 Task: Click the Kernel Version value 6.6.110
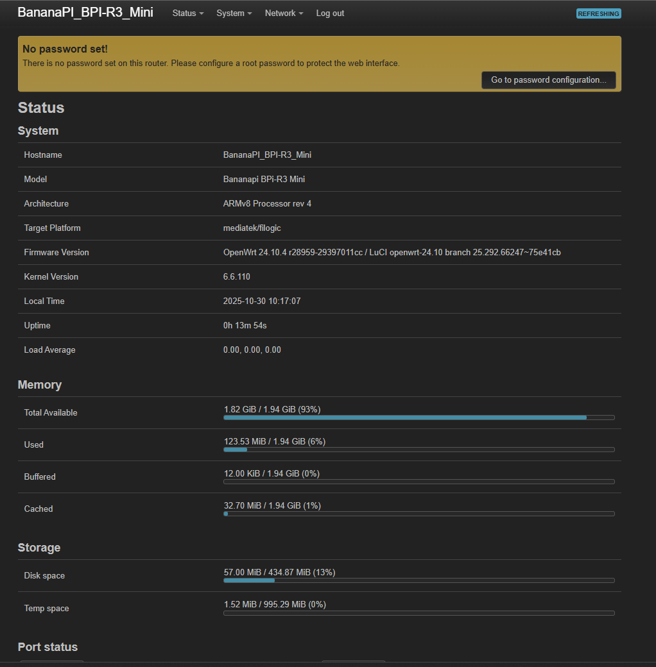coord(237,277)
